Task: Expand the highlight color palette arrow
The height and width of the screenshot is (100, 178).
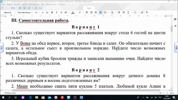Action: (83, 12)
